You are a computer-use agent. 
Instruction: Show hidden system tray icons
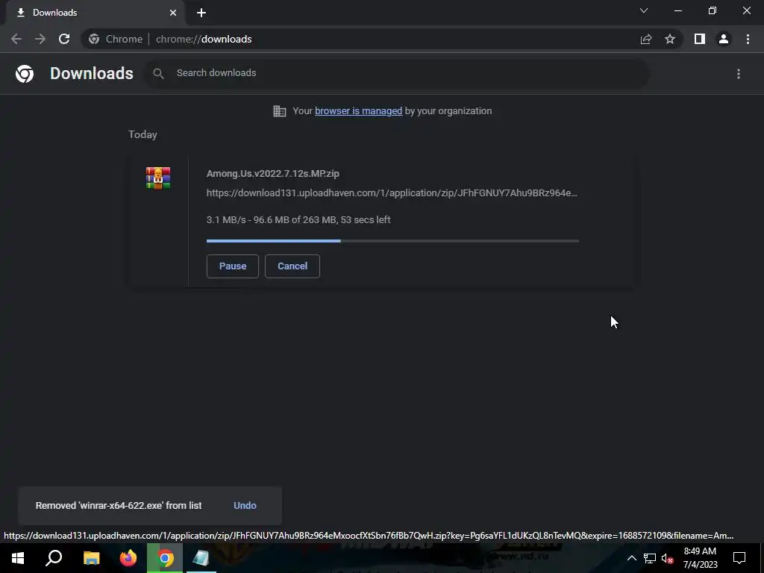(x=631, y=558)
